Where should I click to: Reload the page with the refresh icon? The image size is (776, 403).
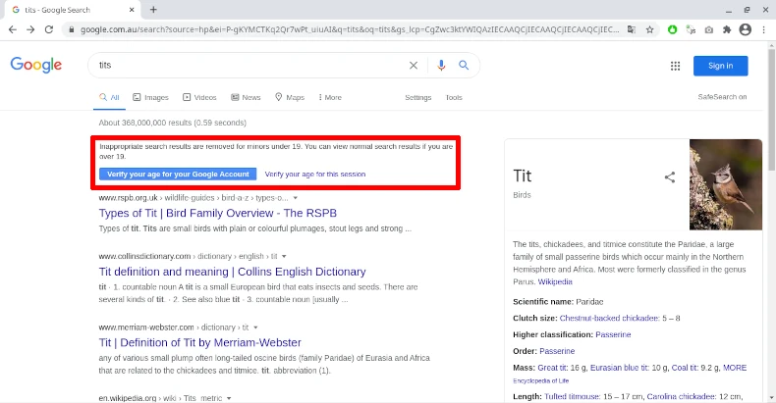49,29
